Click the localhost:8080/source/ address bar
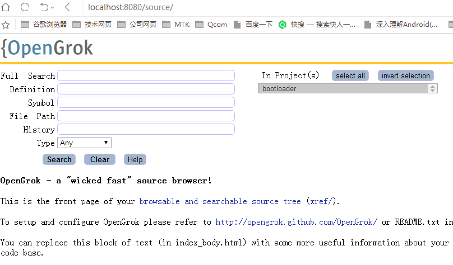Viewport: 453px width, 265px height. click(x=131, y=7)
